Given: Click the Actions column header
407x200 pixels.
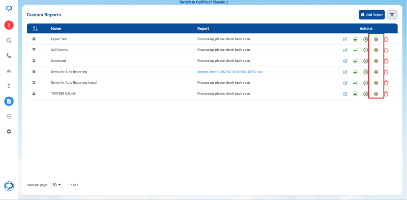Looking at the screenshot, I should (366, 28).
